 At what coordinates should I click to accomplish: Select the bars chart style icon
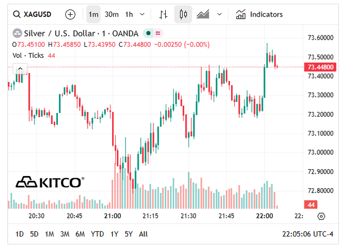(x=164, y=14)
